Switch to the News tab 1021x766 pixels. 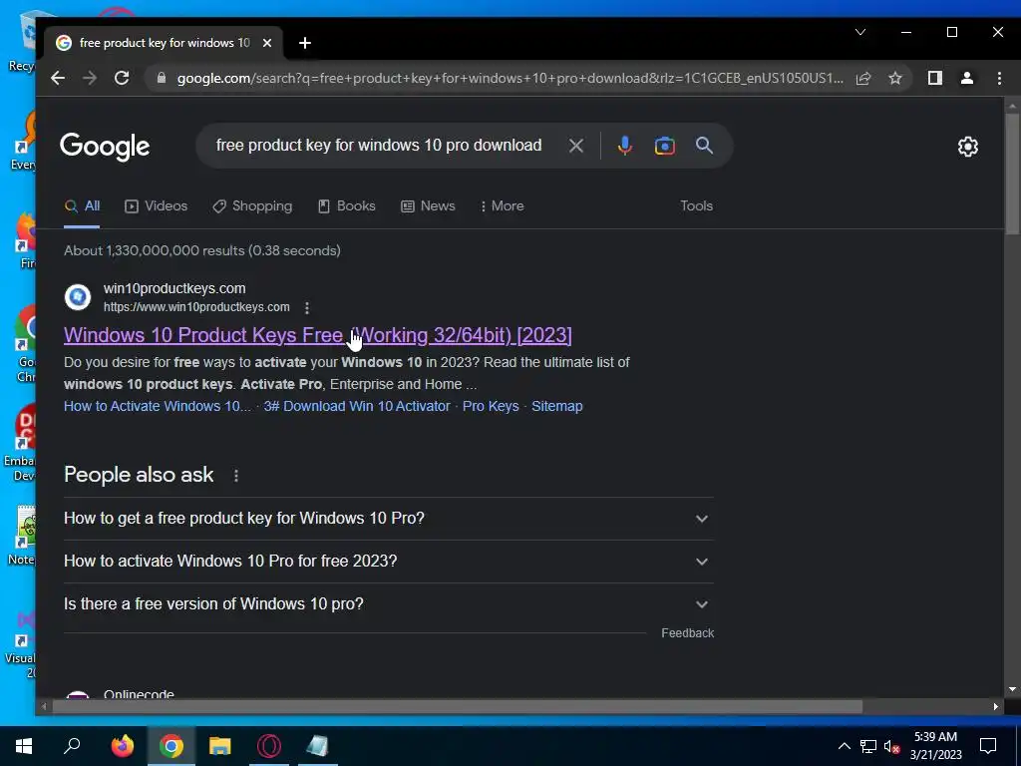[428, 206]
